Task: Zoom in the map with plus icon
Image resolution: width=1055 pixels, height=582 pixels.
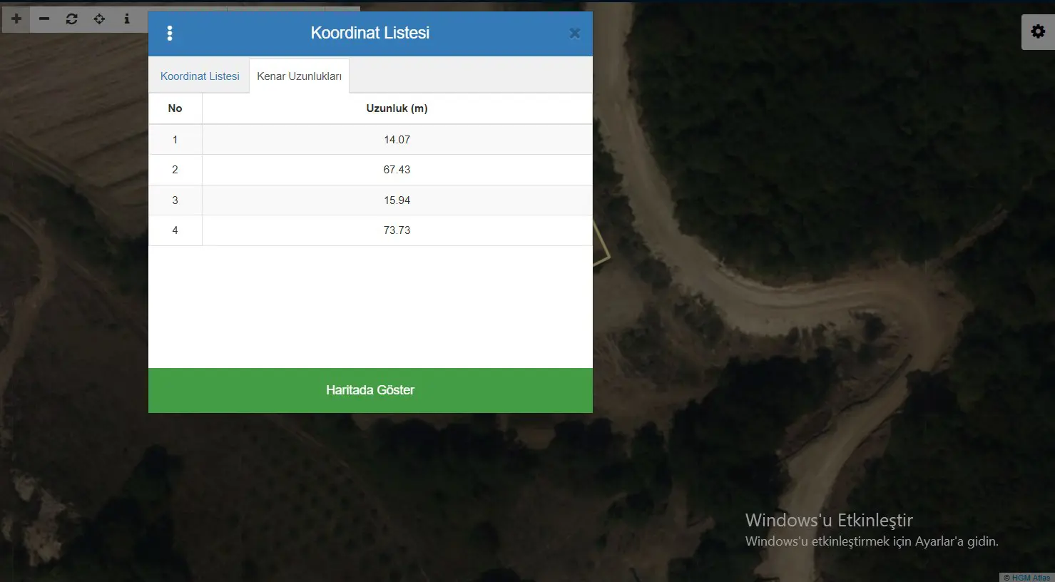Action: click(16, 19)
